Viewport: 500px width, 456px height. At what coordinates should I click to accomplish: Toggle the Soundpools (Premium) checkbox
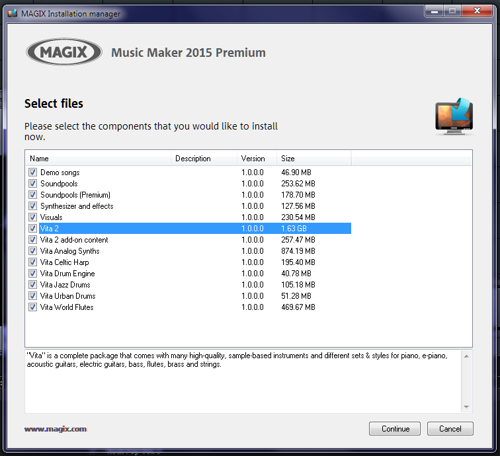tap(32, 195)
